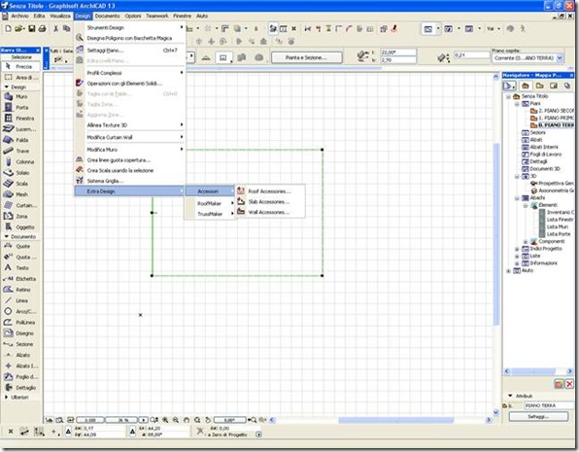Select the Falda roof tool
The width and height of the screenshot is (579, 452).
(20, 140)
